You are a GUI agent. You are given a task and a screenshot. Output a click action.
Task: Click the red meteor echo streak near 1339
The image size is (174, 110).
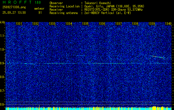tap(158, 57)
